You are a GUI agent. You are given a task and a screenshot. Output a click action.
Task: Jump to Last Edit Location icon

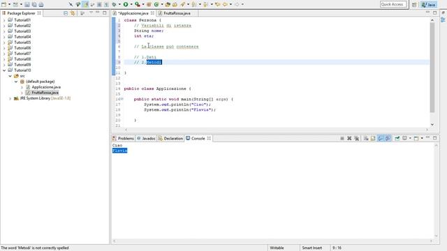pos(218,4)
